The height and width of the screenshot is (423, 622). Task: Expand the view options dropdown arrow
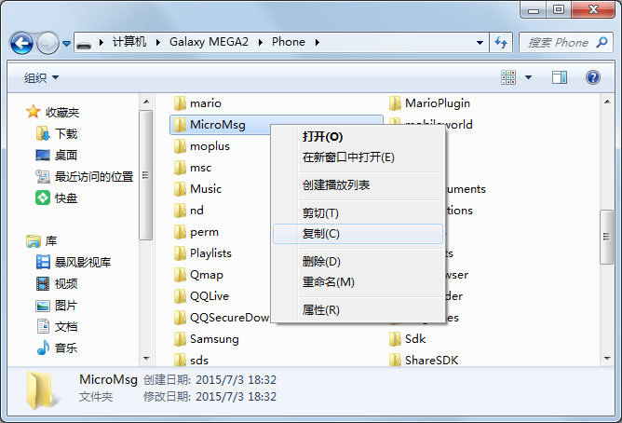click(529, 77)
